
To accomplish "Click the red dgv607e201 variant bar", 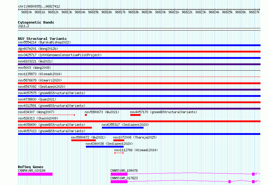I will click(x=139, y=52).
